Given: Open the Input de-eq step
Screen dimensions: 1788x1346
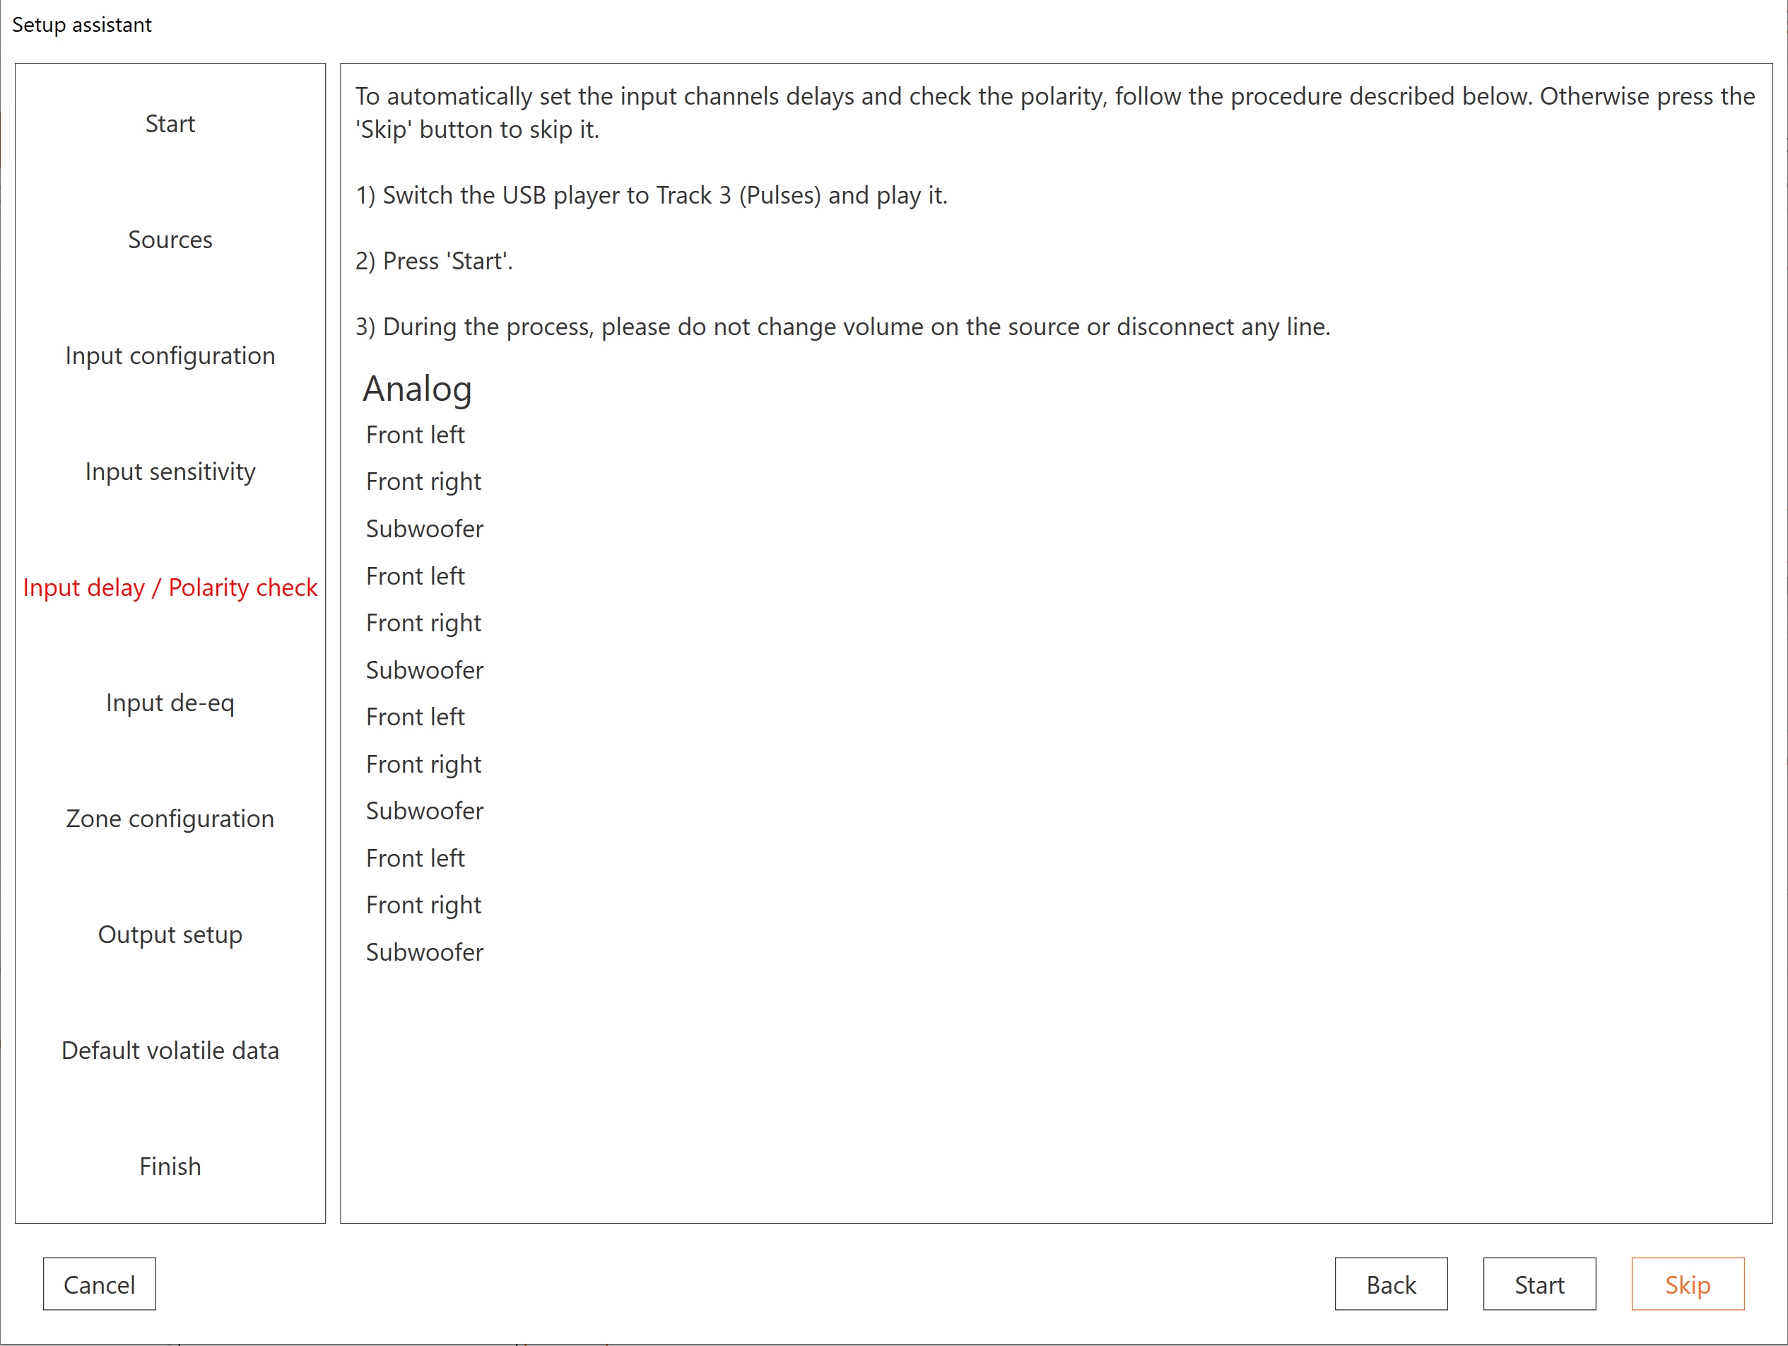Looking at the screenshot, I should [x=170, y=703].
